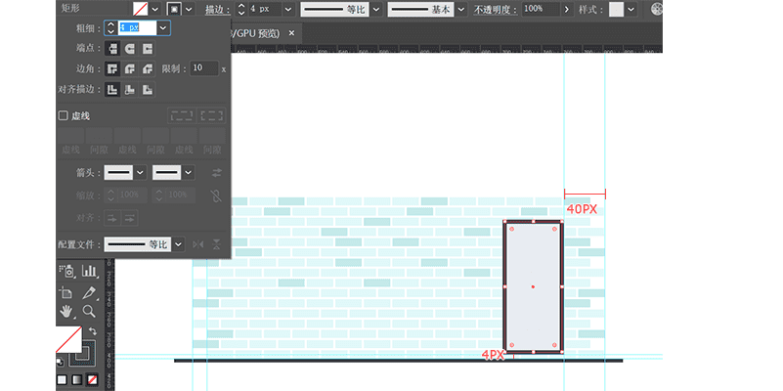The height and width of the screenshot is (391, 783).
Task: Click the miter limit field showing 10
Action: click(204, 68)
